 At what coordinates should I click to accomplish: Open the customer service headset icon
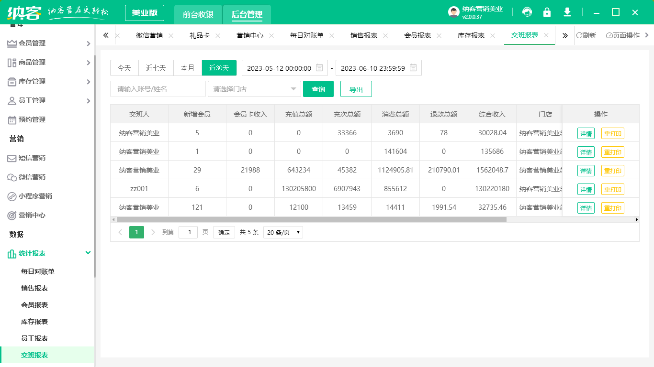tap(527, 12)
